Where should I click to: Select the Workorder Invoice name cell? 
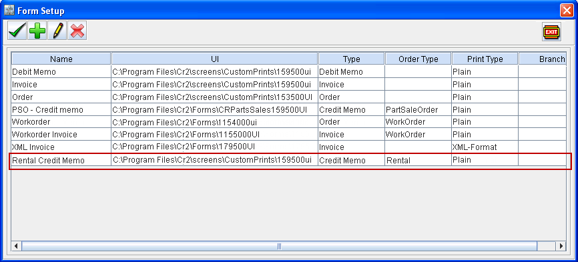pyautogui.click(x=61, y=134)
